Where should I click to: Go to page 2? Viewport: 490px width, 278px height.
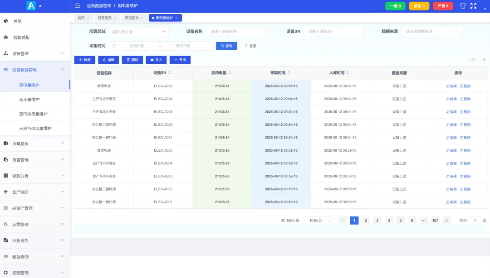tap(366, 220)
